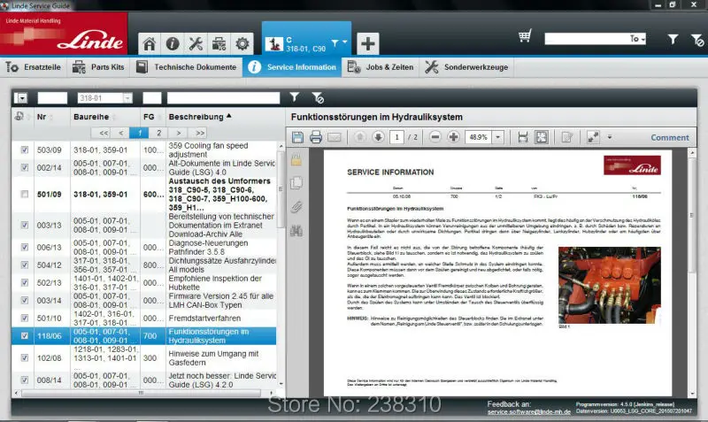Go to previous PDF page
The image size is (708, 422).
click(360, 137)
